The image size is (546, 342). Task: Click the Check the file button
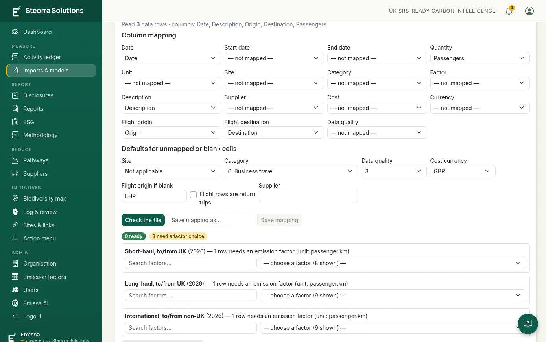point(143,220)
